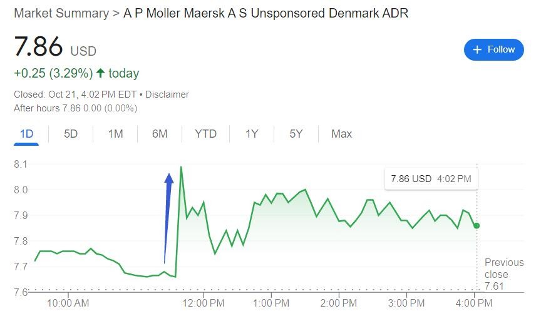Open the 6M chart tab
This screenshot has height=321, width=536.
160,134
